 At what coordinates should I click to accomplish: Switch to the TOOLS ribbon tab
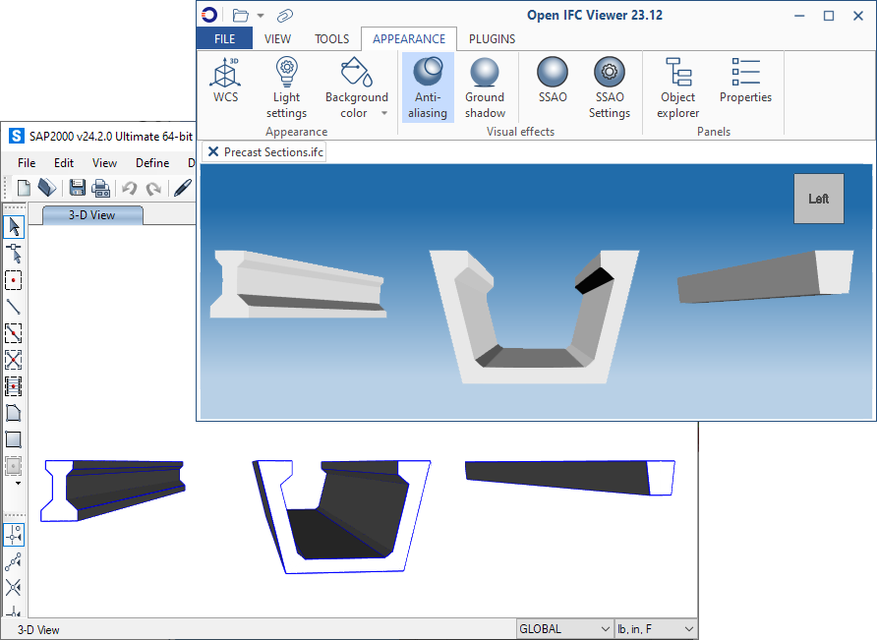pos(331,39)
